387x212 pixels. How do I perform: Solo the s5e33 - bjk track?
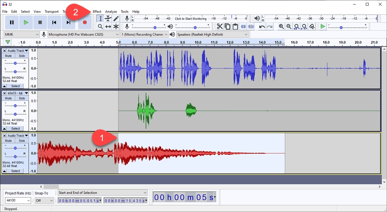[x=22, y=98]
